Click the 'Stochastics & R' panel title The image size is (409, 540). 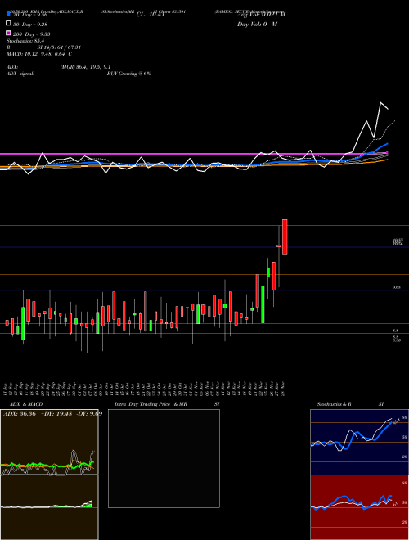click(x=335, y=404)
